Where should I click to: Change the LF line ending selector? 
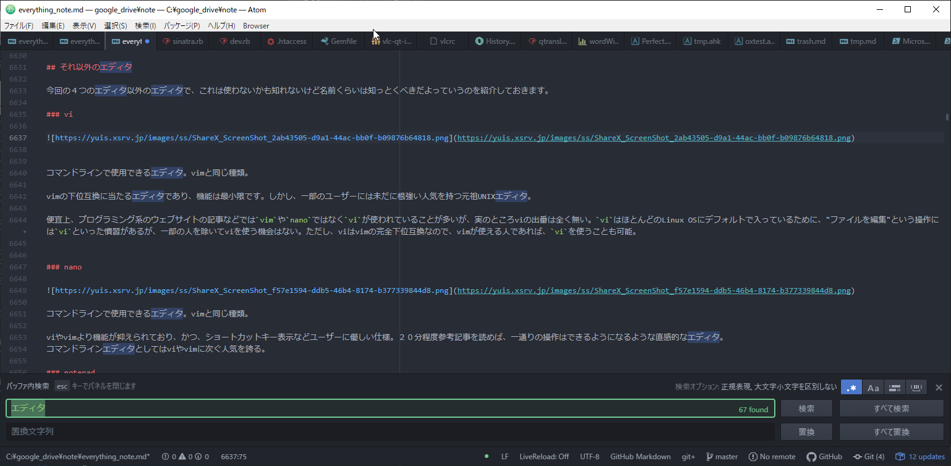pyautogui.click(x=505, y=457)
